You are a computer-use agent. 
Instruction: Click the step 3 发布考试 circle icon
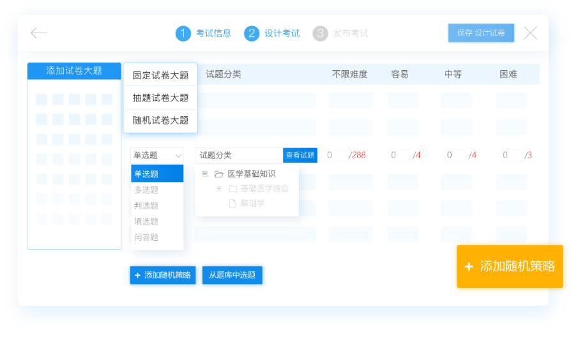pos(320,33)
